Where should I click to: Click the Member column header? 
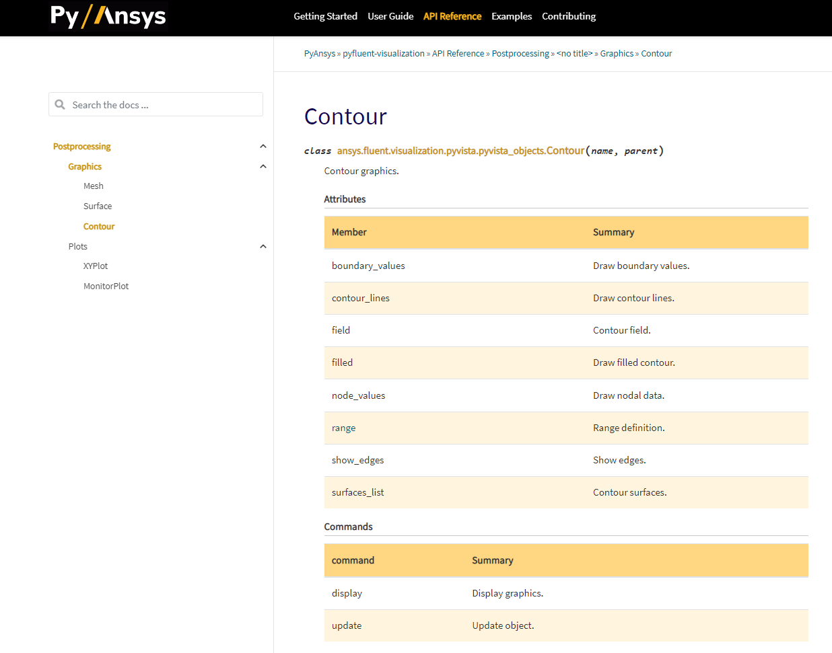tap(349, 233)
